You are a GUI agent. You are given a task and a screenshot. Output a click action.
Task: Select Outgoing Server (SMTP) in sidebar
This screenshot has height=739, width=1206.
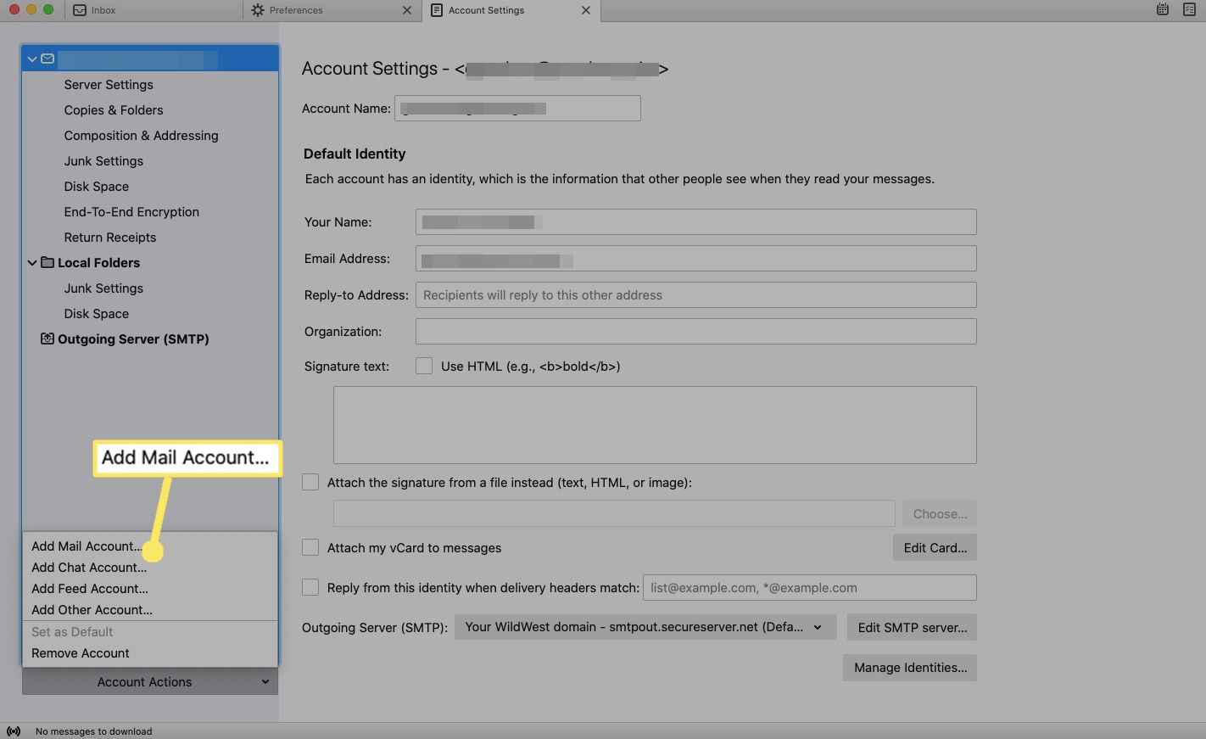click(x=133, y=339)
